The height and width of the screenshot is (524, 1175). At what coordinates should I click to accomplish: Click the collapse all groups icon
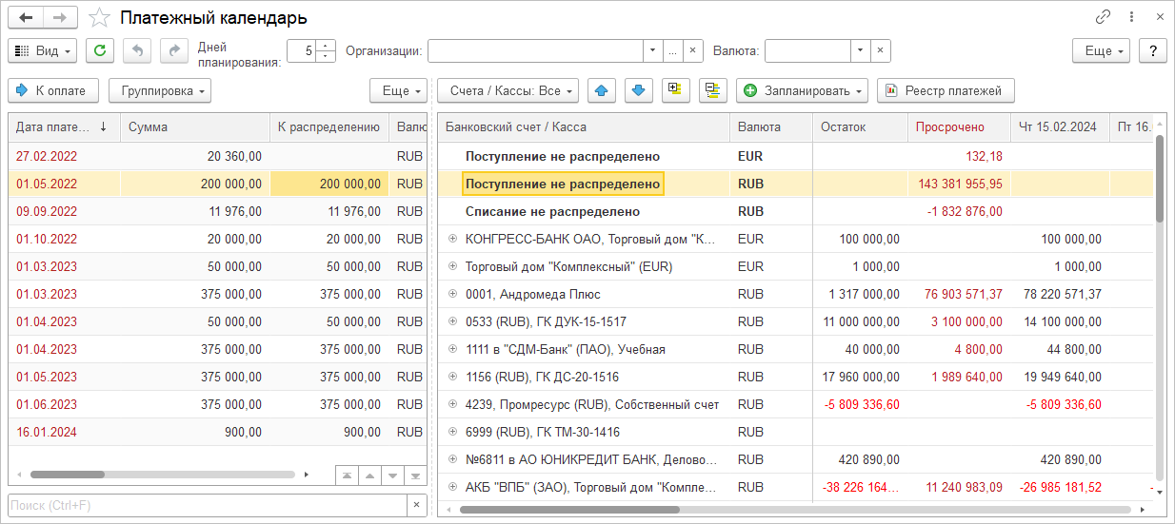point(712,90)
